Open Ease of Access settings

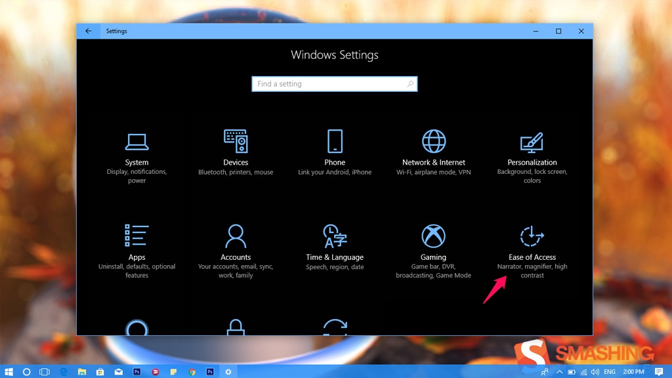pos(532,252)
